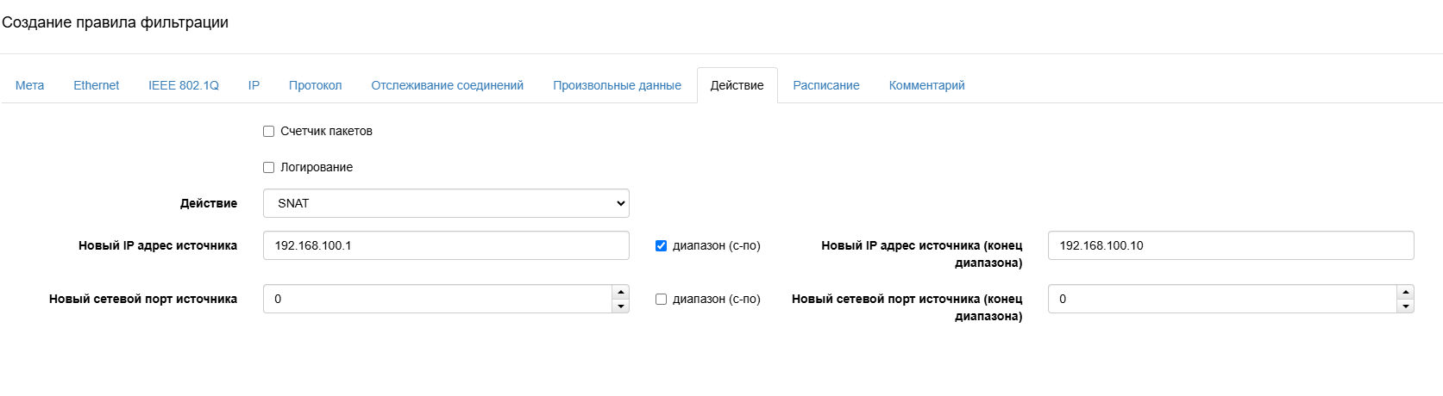Select the Протокол tab
Viewport: 1443px width, 396px height.
coord(315,85)
